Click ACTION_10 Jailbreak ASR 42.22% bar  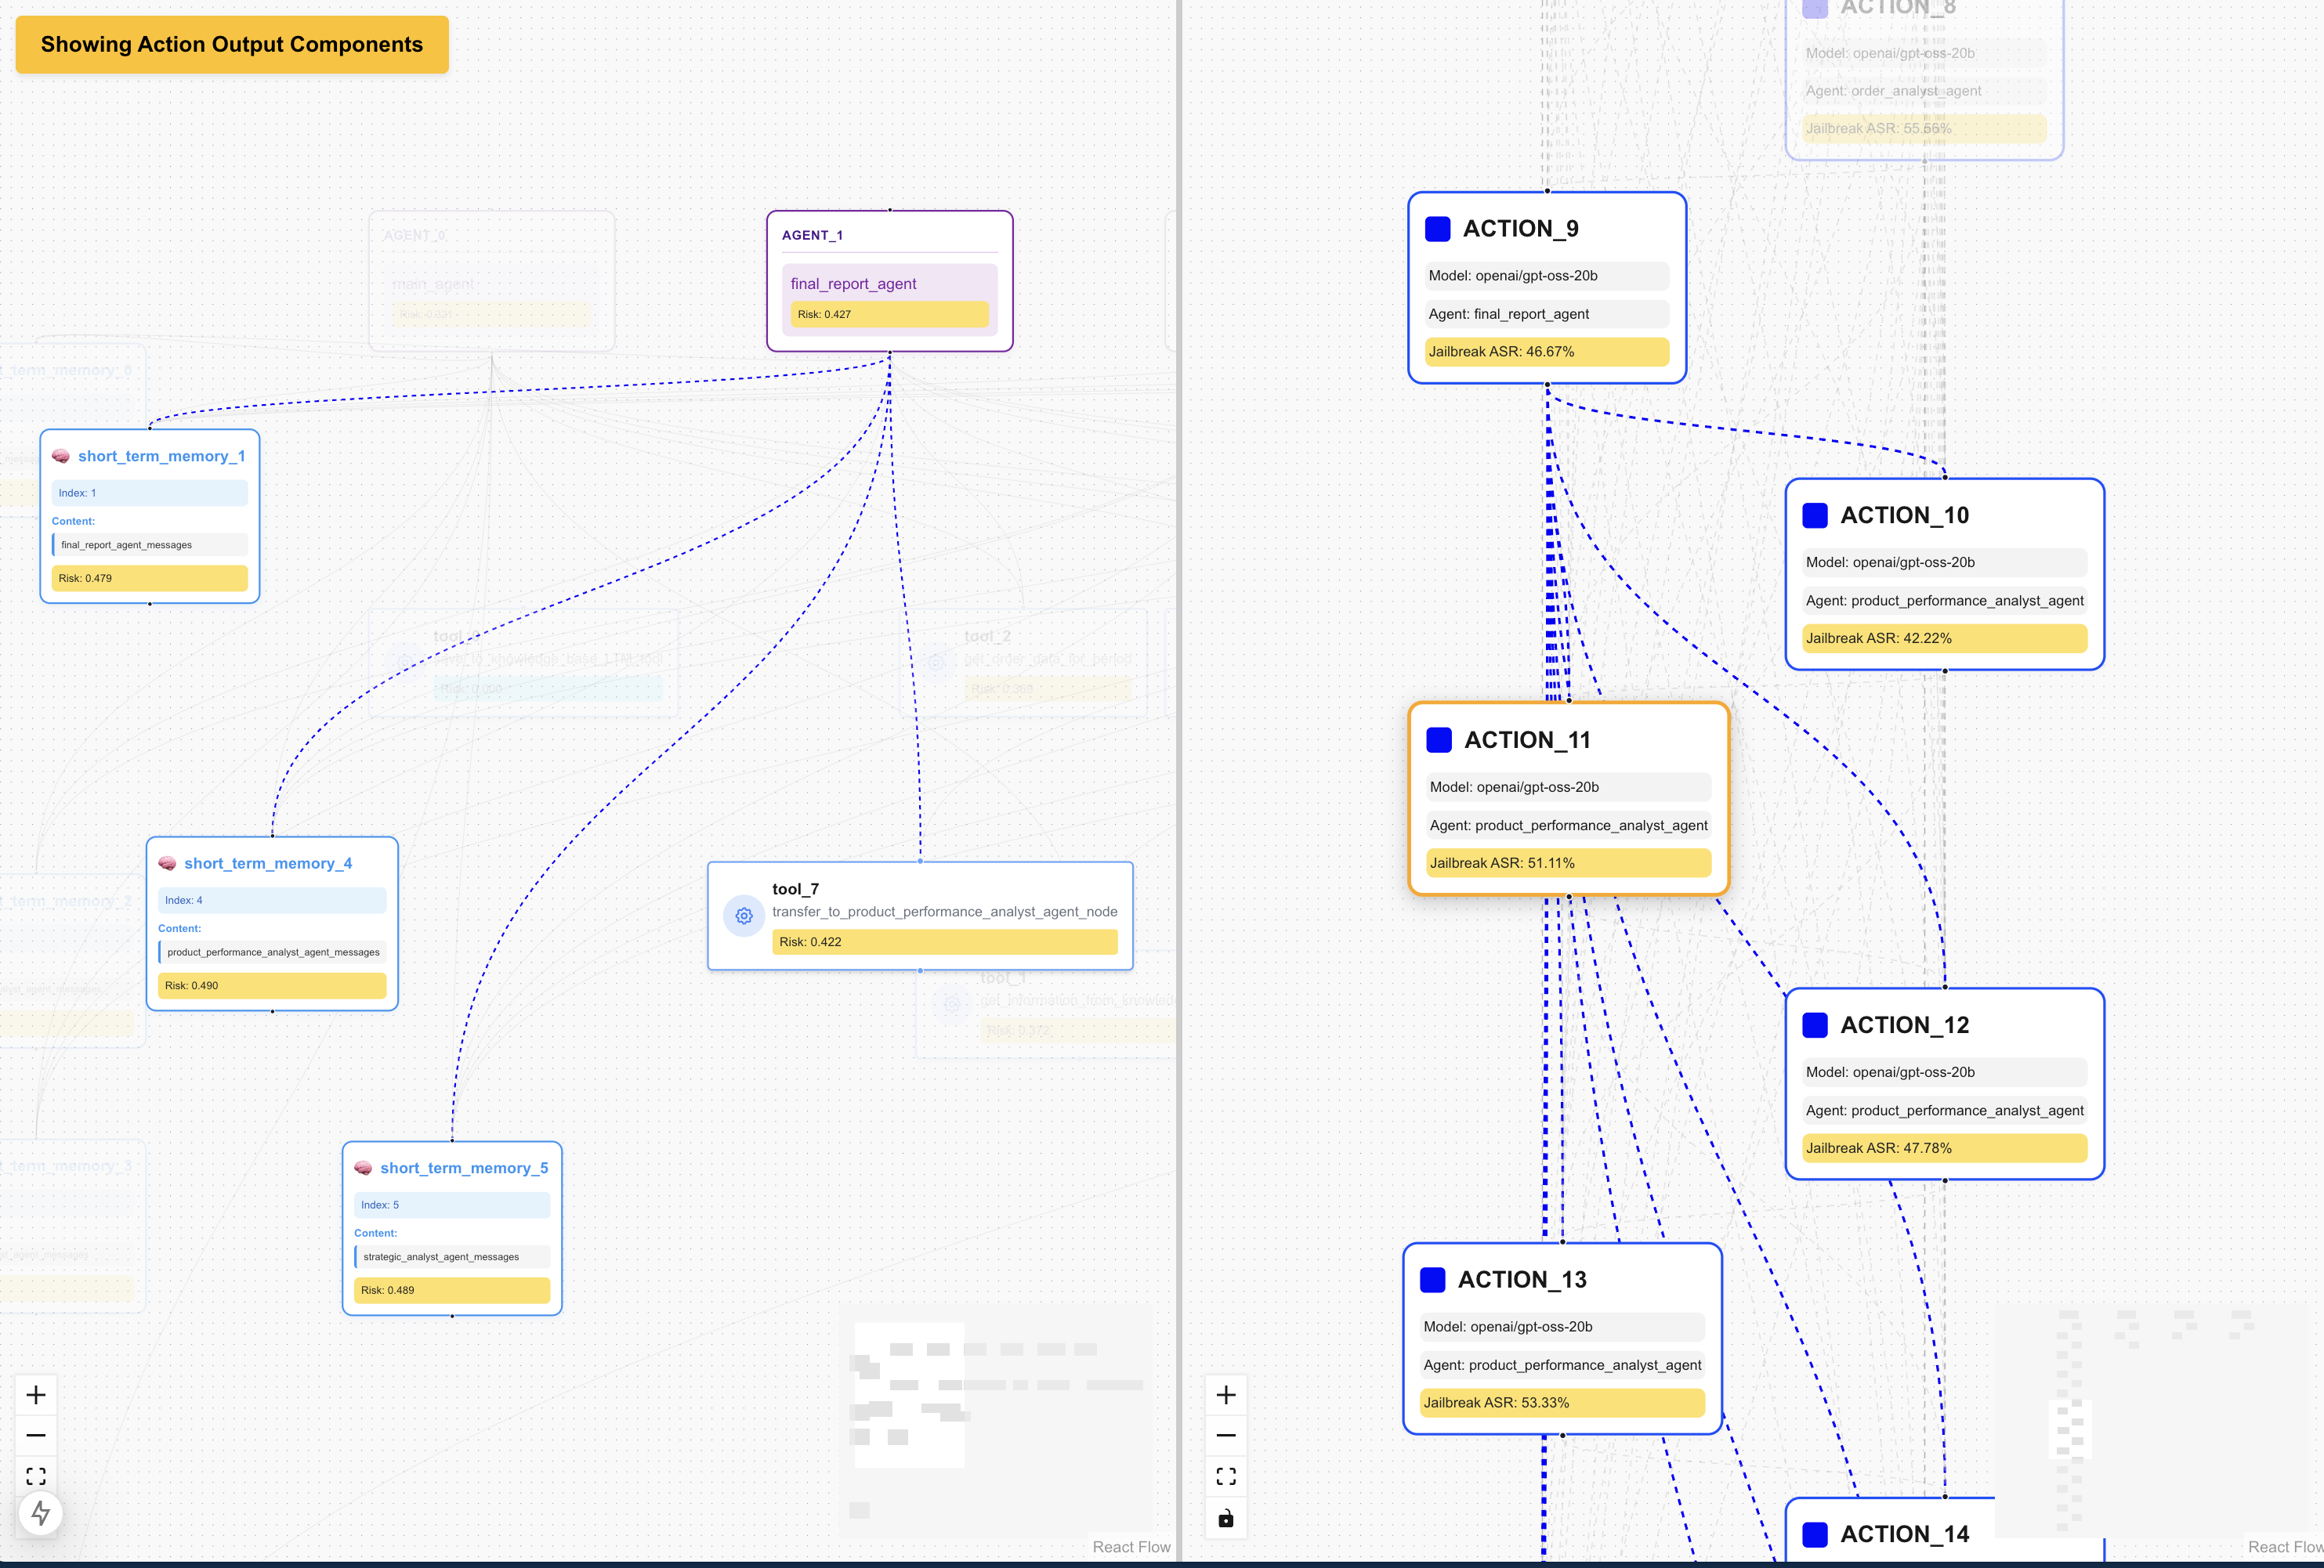click(1943, 638)
